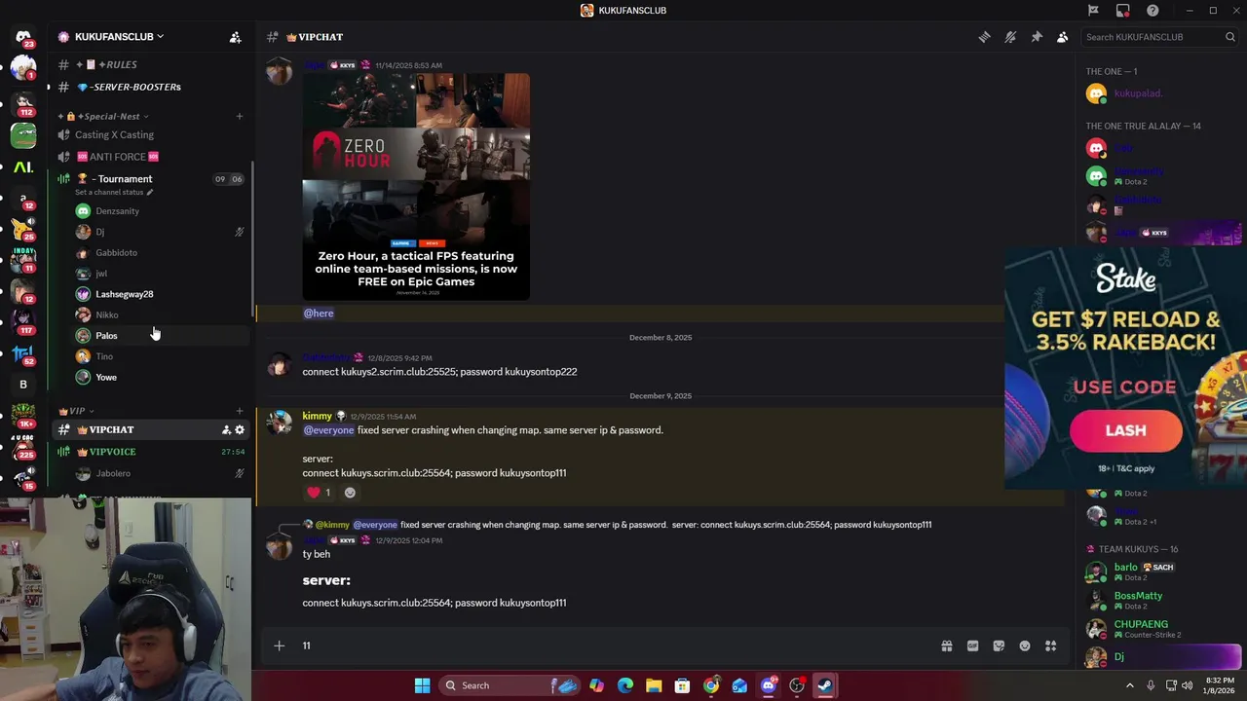Open the apps icon in message bar
The image size is (1247, 701).
click(1051, 646)
